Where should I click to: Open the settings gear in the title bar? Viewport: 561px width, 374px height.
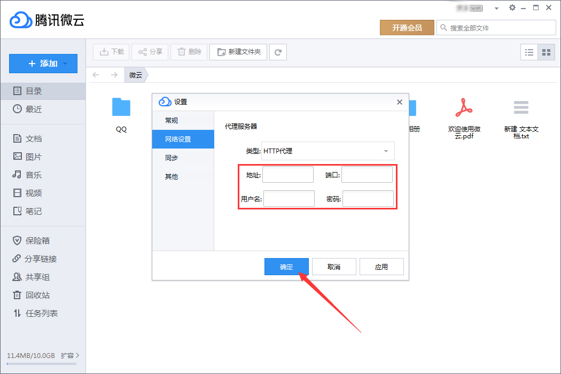[512, 8]
